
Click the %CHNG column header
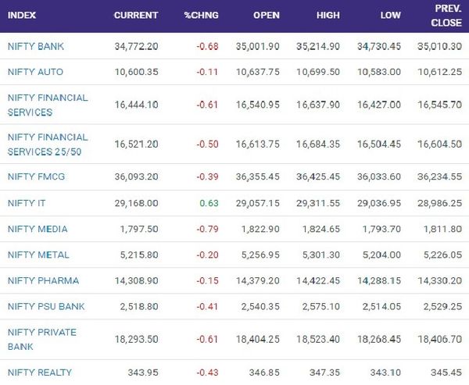point(202,16)
